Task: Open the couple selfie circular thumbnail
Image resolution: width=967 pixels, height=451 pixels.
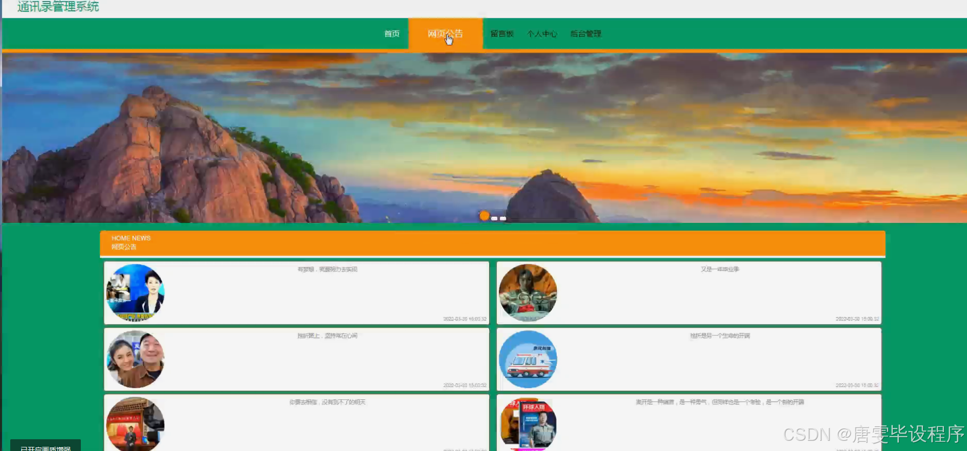Action: click(135, 359)
